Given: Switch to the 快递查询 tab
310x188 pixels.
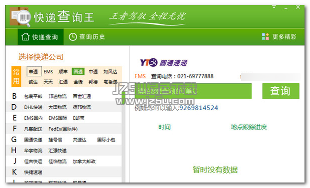Looking at the screenshot, I should (40, 37).
